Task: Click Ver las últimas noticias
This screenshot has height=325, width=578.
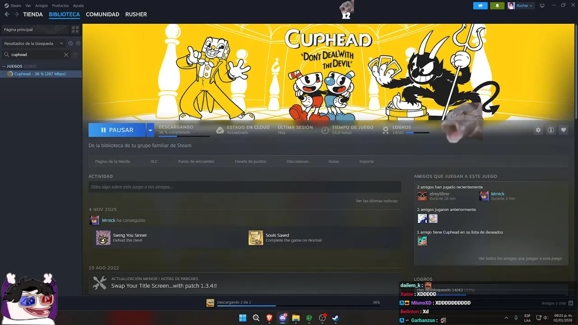Action: pyautogui.click(x=377, y=201)
